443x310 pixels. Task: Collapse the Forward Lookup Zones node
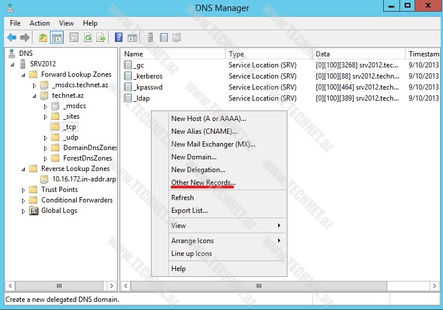[x=24, y=74]
